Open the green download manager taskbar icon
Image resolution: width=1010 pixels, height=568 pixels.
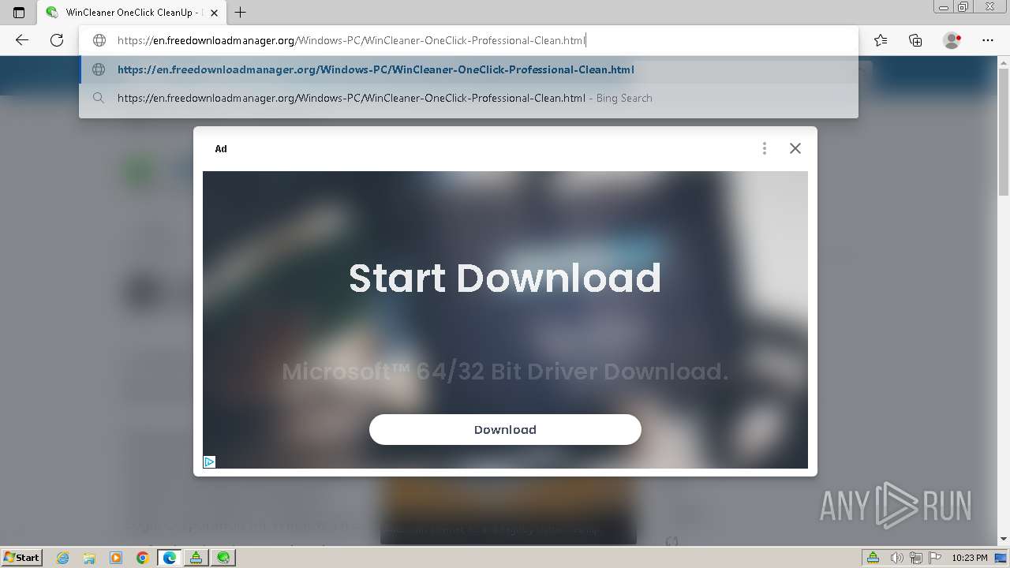196,558
